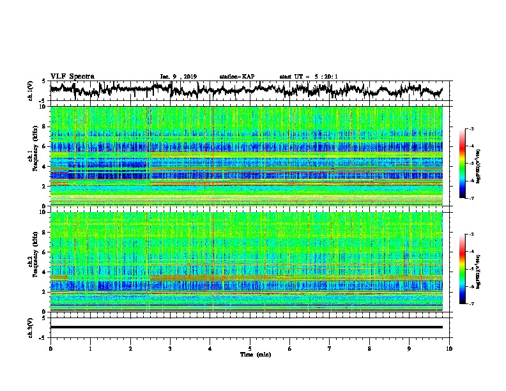Viewport: 506px width, 391px height.
Task: Click the ch.2 "Frequency (kHz)" axis label
Action: 35,254
